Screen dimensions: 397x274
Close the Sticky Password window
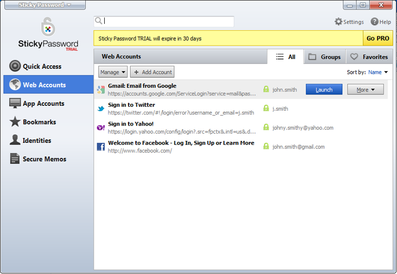pyautogui.click(x=381, y=5)
